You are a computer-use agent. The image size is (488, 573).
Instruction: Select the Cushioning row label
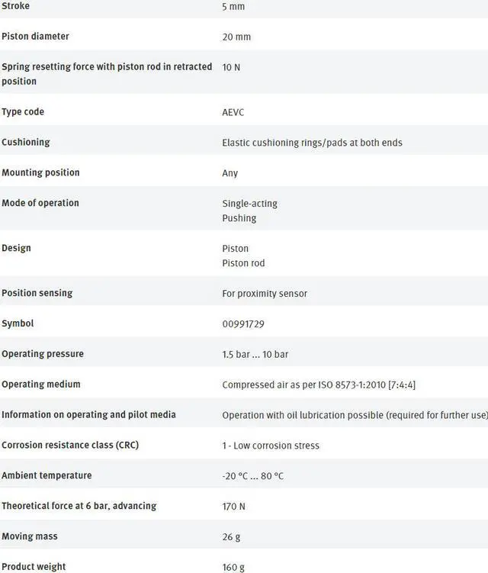coord(26,142)
